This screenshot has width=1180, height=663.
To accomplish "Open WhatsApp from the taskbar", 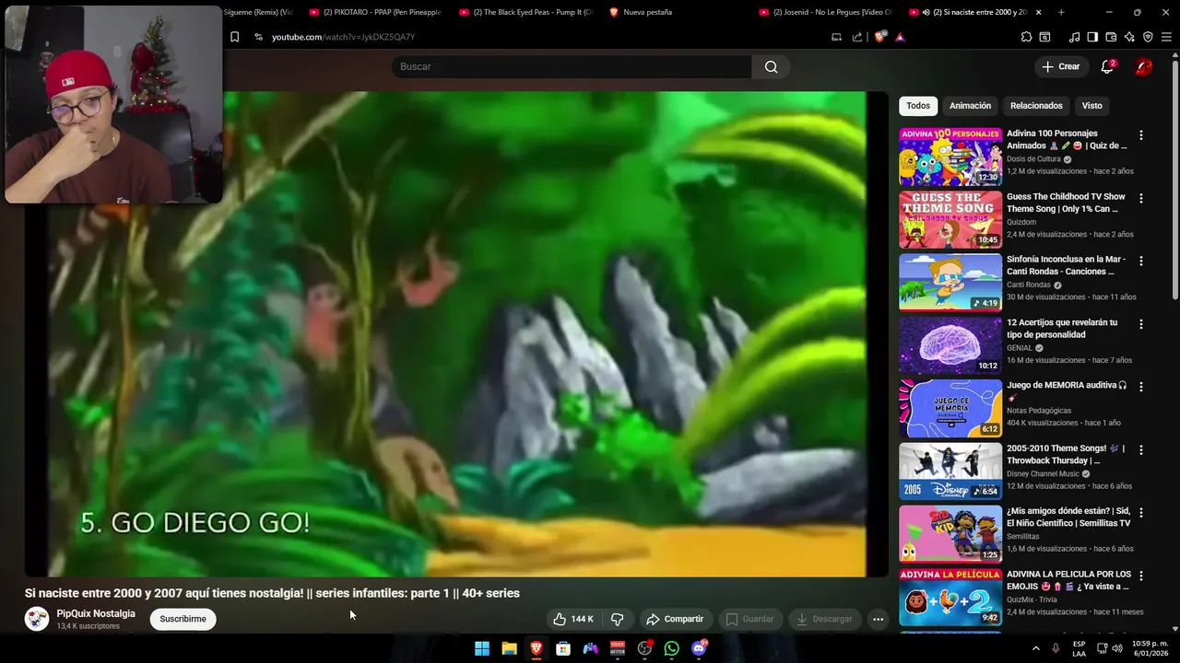I will [671, 648].
